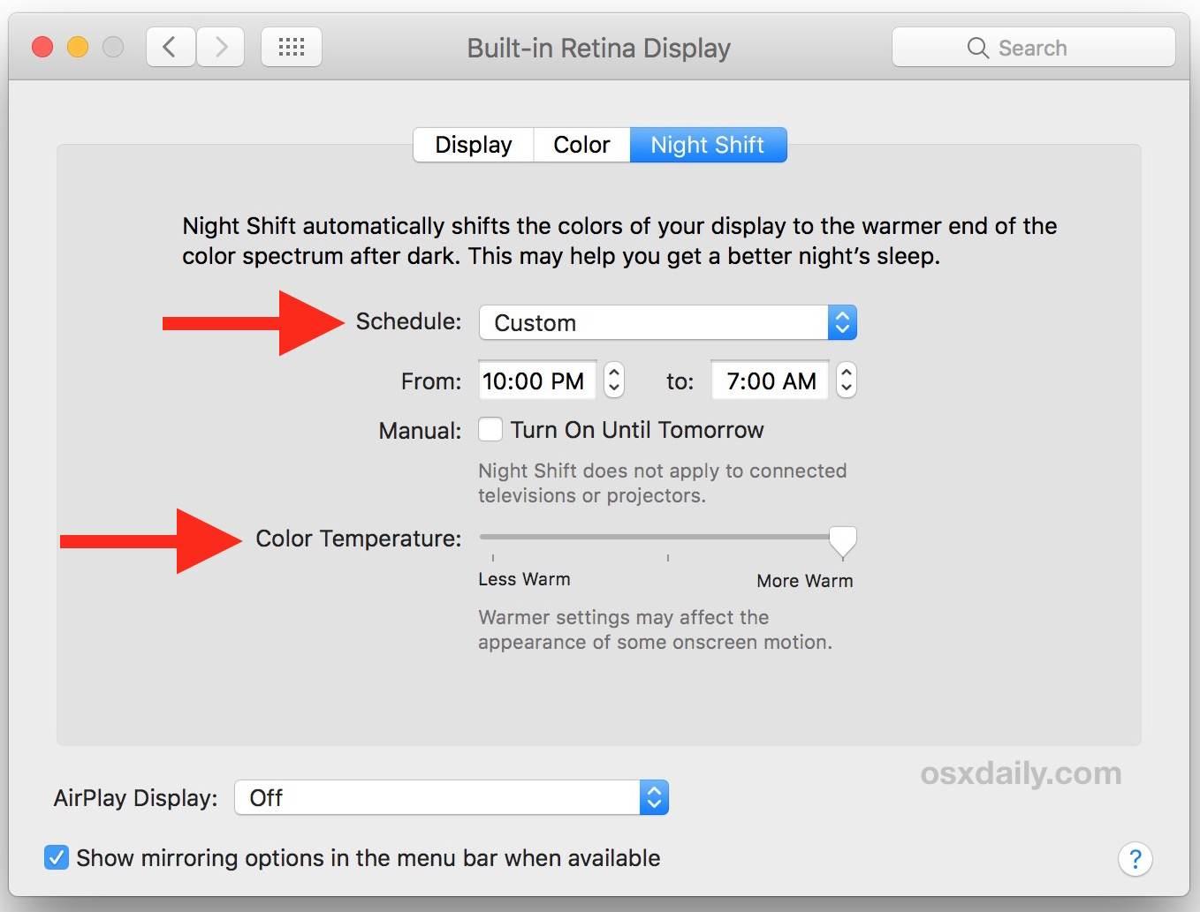Click inside the From time field
Viewport: 1200px width, 912px height.
tap(536, 381)
